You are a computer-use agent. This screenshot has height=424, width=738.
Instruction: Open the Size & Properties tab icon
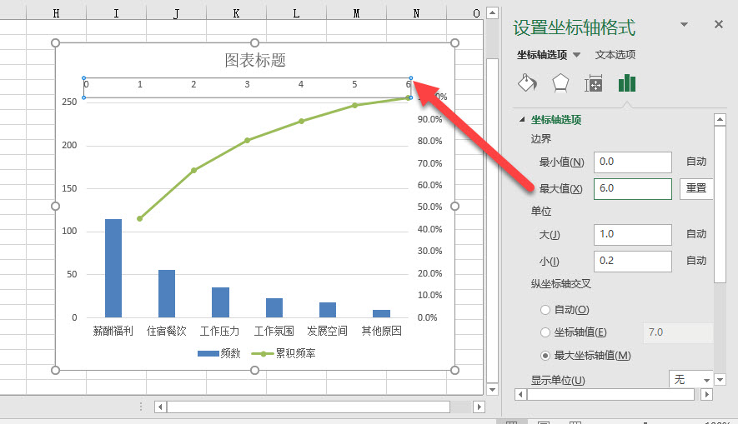[594, 83]
